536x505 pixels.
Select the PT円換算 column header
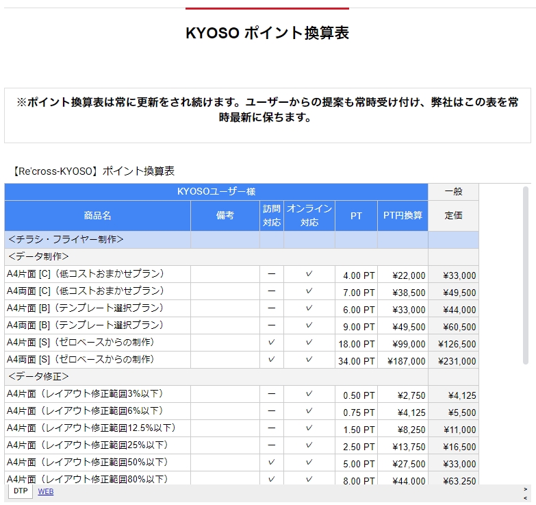[x=403, y=216]
